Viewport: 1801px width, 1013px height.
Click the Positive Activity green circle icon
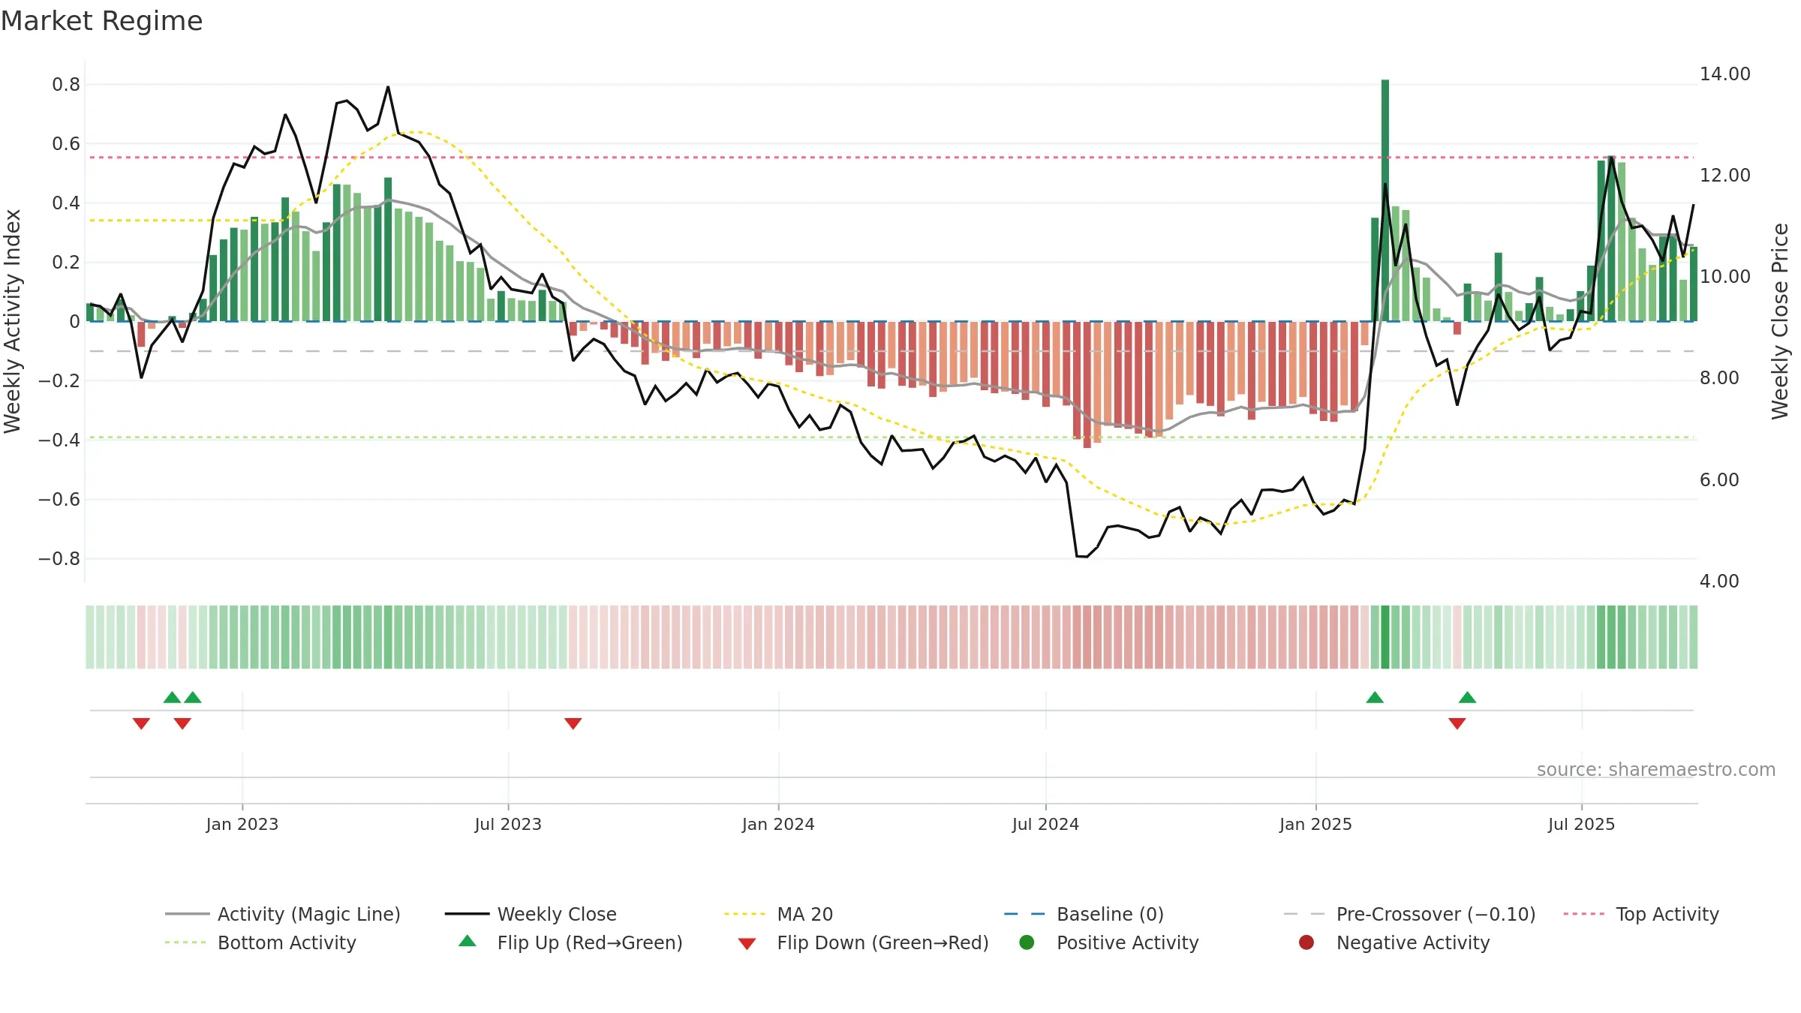point(1027,942)
